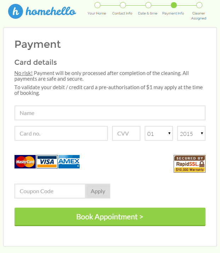
Task: Open the expiry year dropdown
Action: point(191,134)
